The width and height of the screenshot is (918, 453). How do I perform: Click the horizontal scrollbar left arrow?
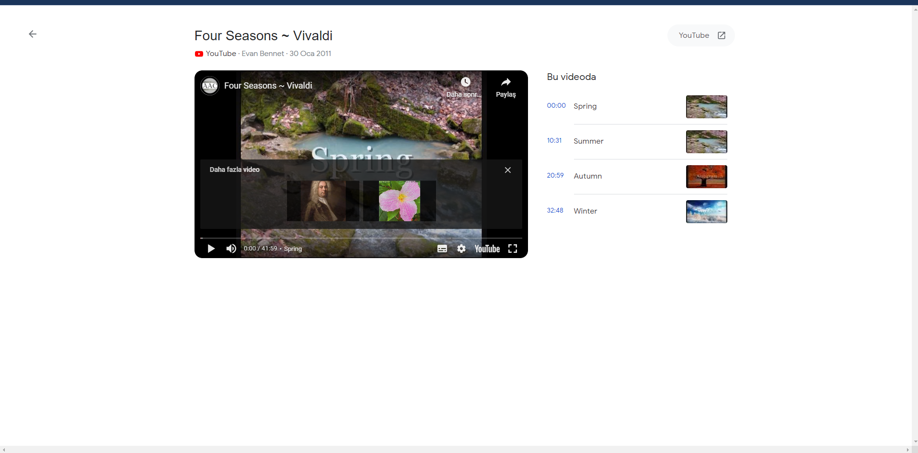coord(3,450)
